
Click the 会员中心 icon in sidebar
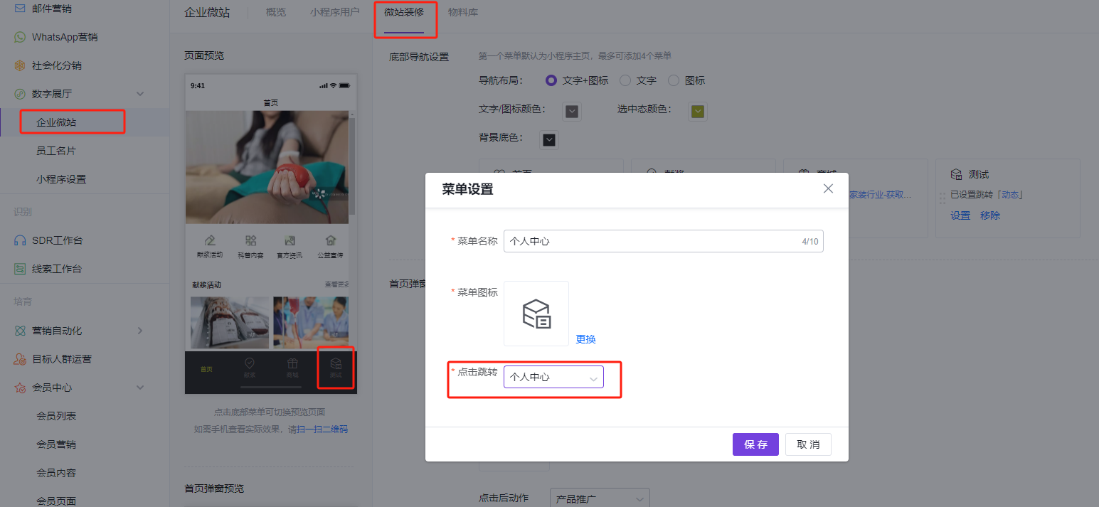pos(20,388)
